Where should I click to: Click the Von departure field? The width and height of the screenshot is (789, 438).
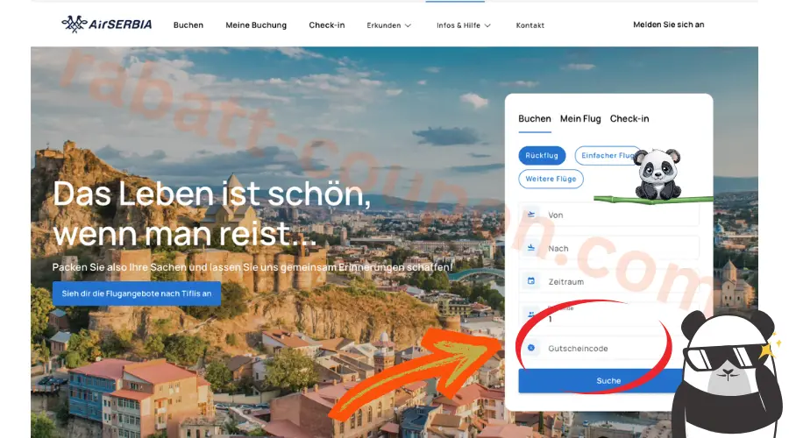(609, 215)
